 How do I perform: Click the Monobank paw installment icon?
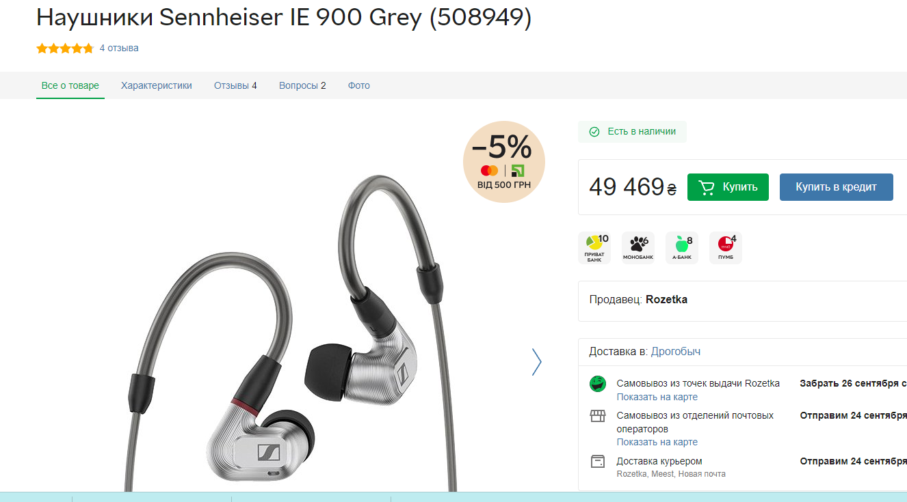point(637,248)
